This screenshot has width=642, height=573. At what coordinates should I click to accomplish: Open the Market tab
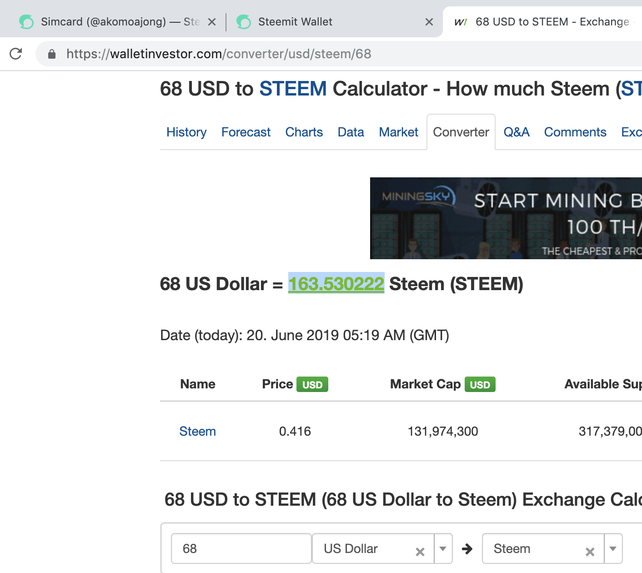[399, 132]
